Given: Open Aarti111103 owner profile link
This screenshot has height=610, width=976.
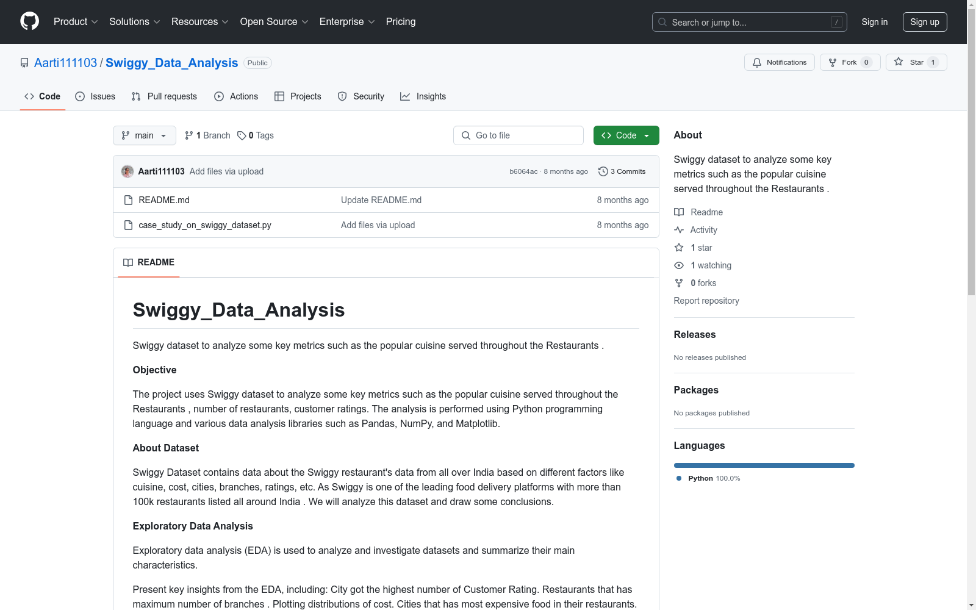Looking at the screenshot, I should [66, 63].
